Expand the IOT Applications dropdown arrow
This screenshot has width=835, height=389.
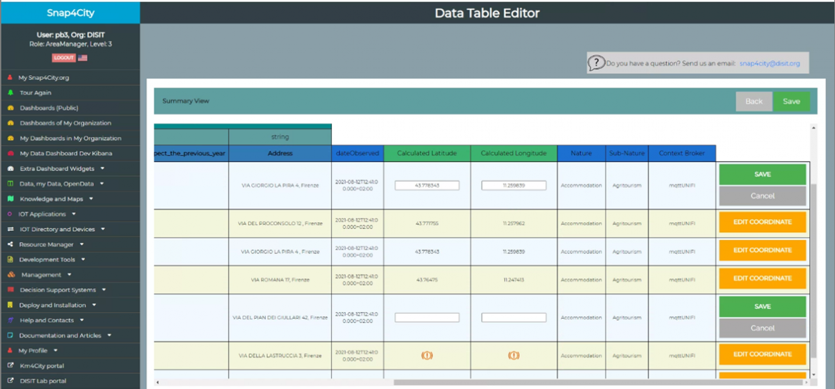[74, 214]
